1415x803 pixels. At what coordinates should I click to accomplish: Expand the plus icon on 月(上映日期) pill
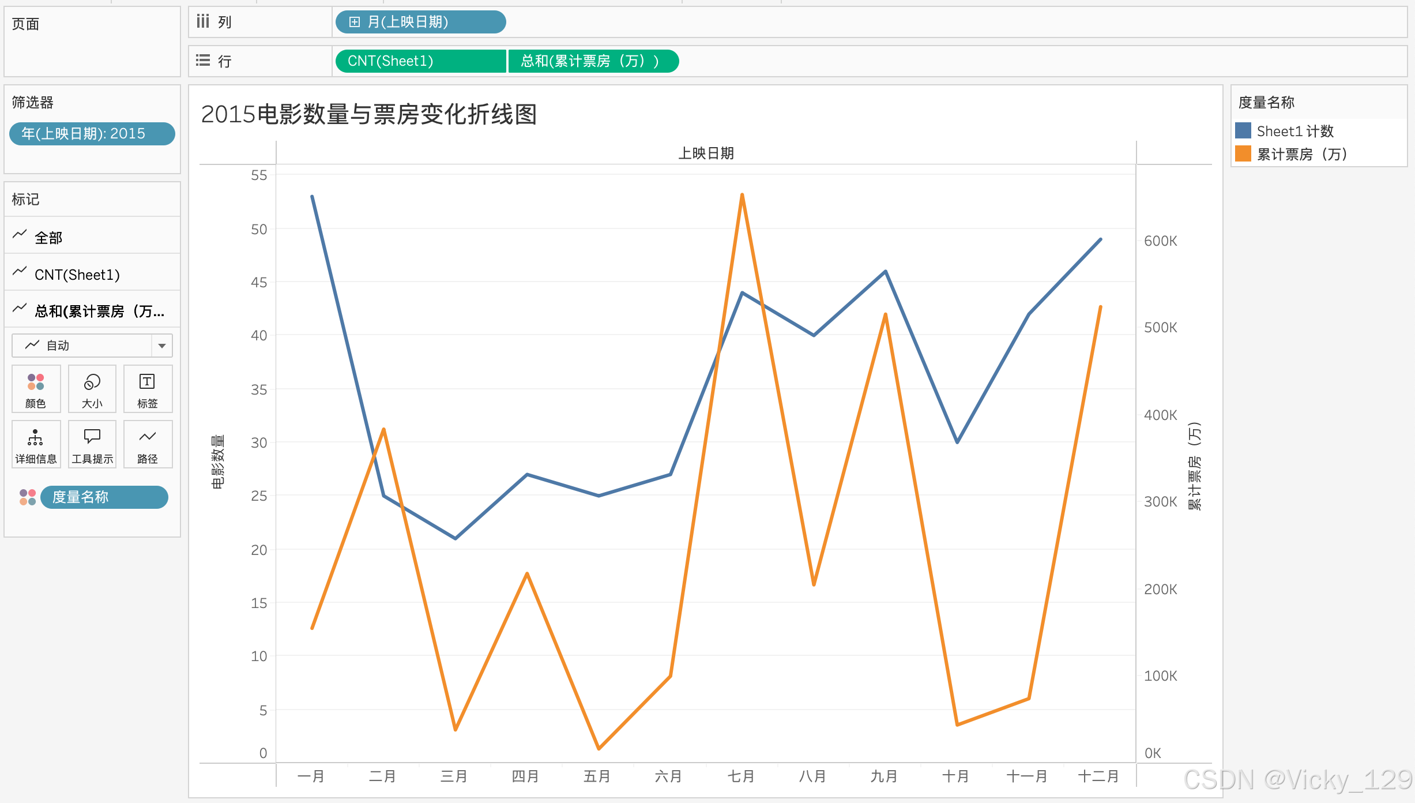pos(355,22)
